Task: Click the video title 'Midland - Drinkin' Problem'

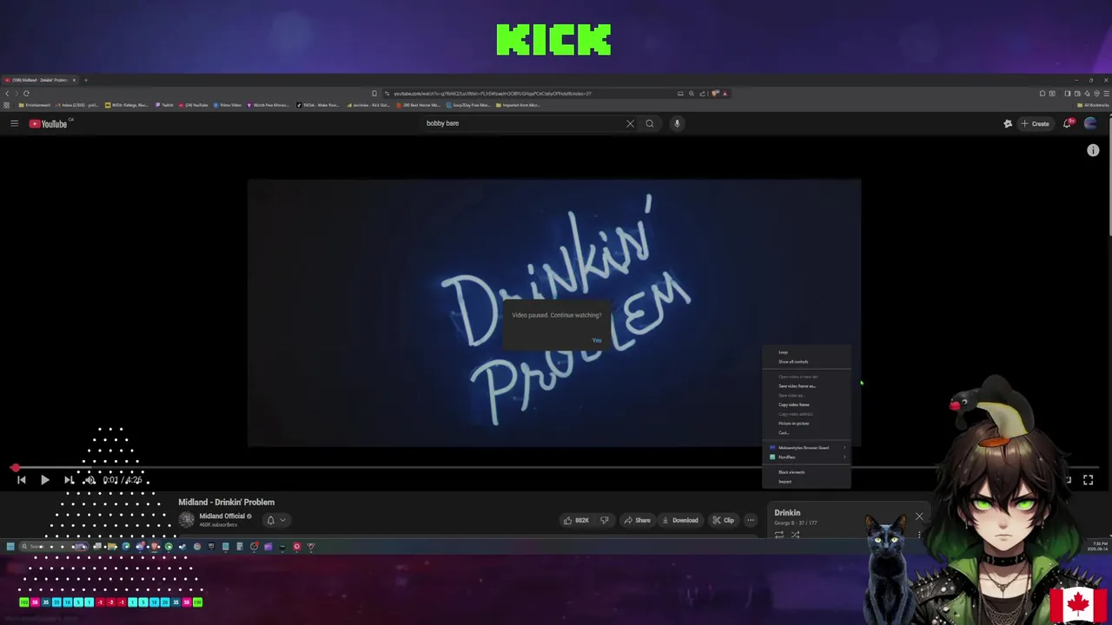Action: point(226,502)
